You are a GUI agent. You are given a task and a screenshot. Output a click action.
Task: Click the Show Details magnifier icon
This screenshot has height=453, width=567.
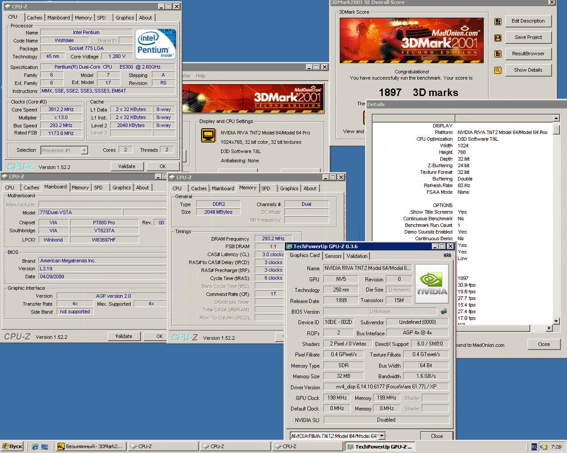click(498, 70)
